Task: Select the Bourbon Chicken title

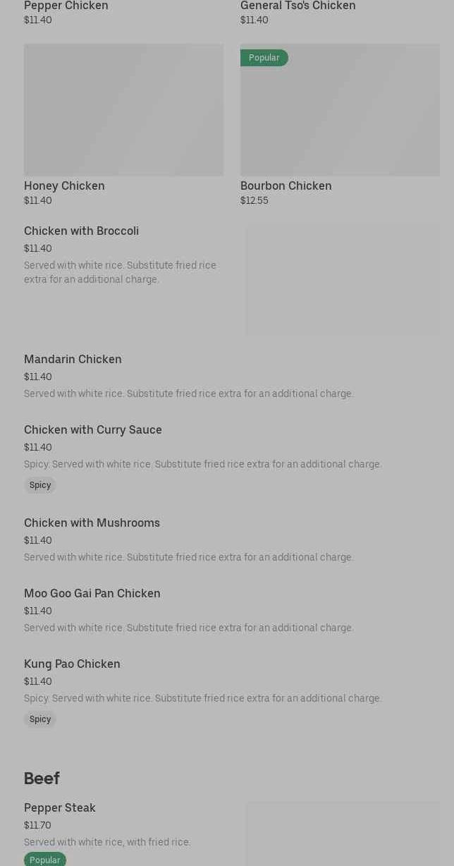Action: (x=286, y=185)
